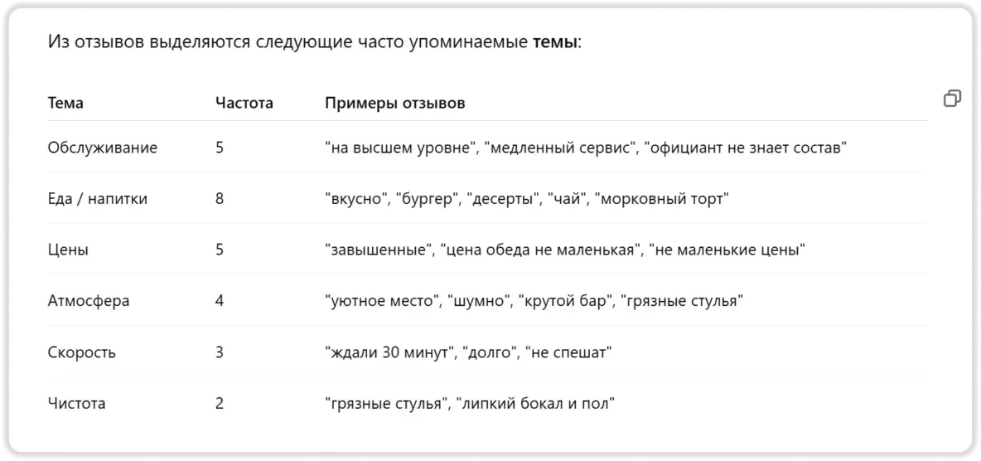The width and height of the screenshot is (981, 461).
Task: Click frequency value 3 in Скорость row
Action: tap(220, 352)
